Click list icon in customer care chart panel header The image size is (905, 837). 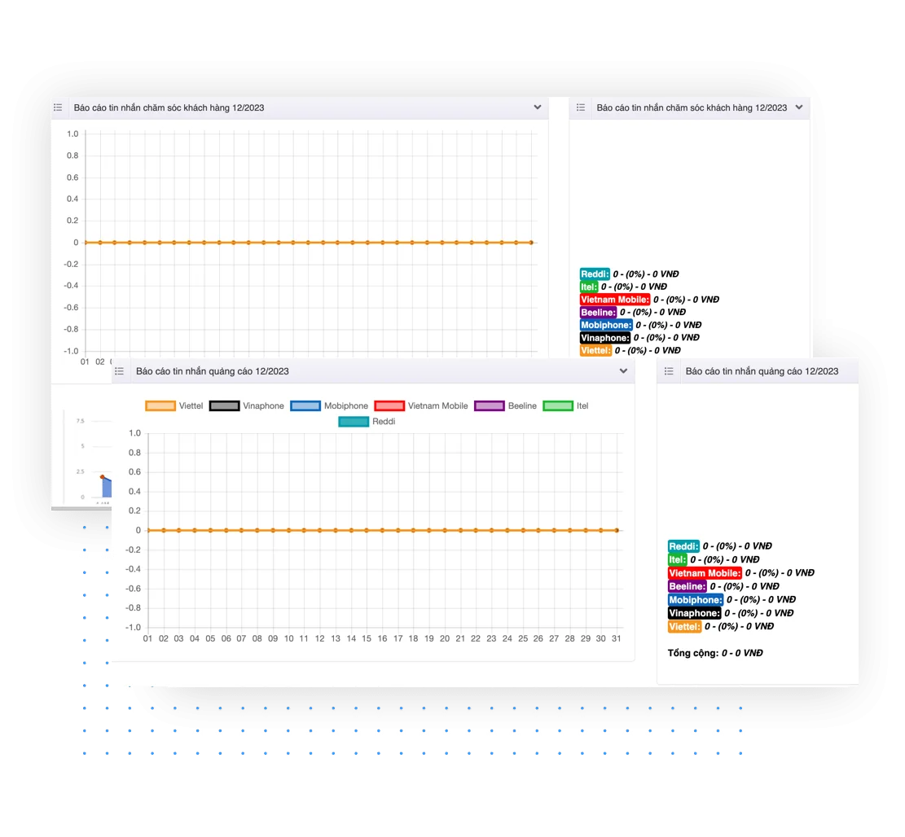tap(58, 107)
